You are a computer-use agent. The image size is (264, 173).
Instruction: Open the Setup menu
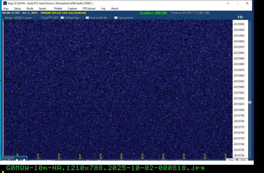[x=17, y=9]
